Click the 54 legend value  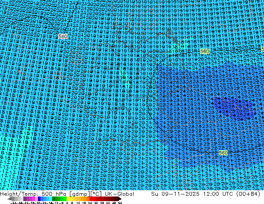click(x=120, y=203)
